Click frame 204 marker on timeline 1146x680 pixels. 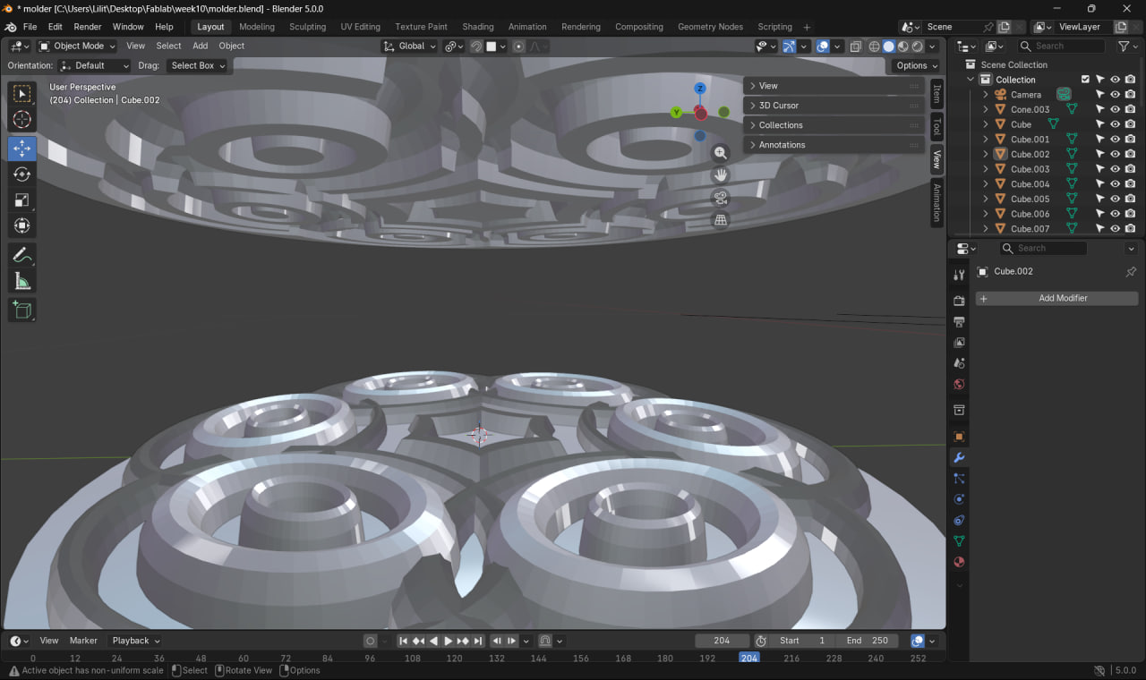pos(748,658)
